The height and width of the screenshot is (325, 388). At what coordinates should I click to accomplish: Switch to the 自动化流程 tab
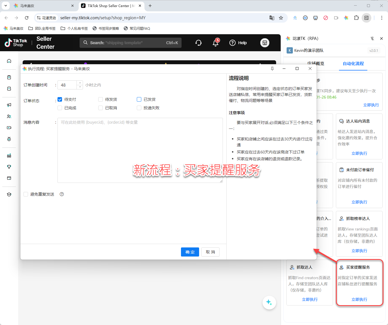353,64
